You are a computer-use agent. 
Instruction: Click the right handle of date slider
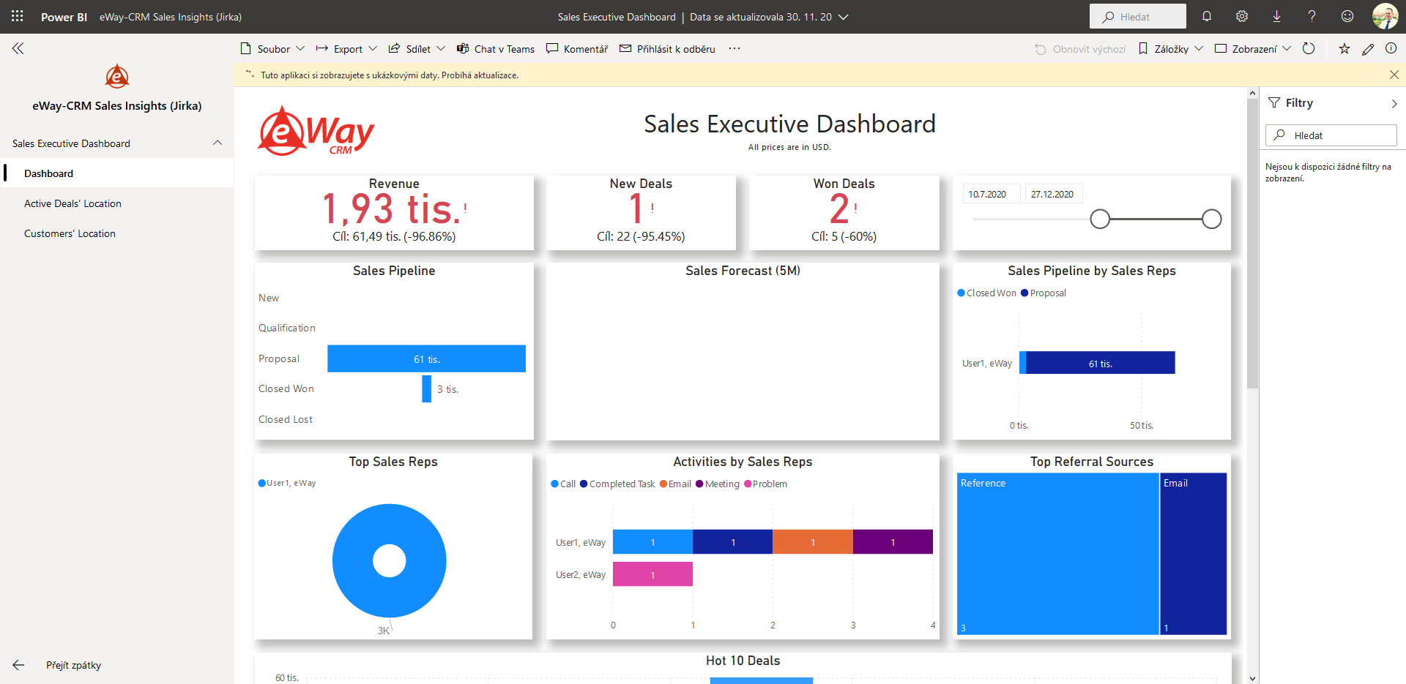1212,219
